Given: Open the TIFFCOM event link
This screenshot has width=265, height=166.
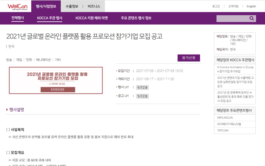Looking at the screenshot, I should tap(223, 130).
